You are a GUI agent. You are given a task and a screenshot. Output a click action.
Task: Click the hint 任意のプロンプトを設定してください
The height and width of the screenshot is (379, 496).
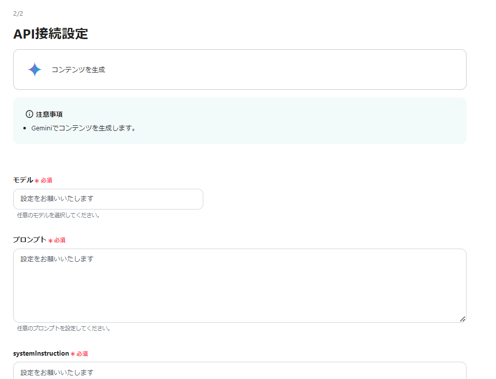tap(64, 328)
